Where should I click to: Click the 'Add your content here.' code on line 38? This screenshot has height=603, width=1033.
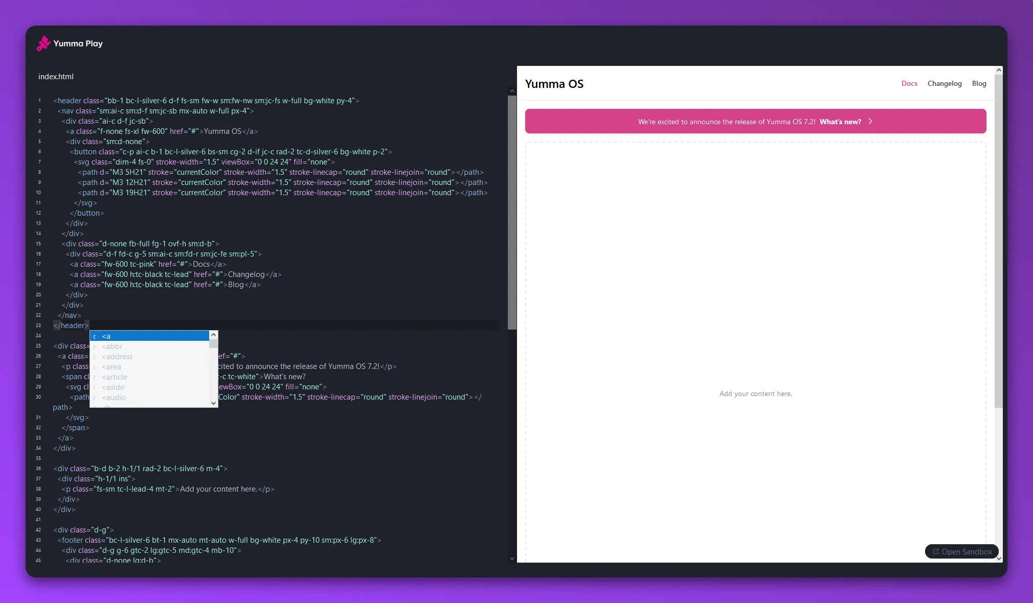[x=168, y=489]
